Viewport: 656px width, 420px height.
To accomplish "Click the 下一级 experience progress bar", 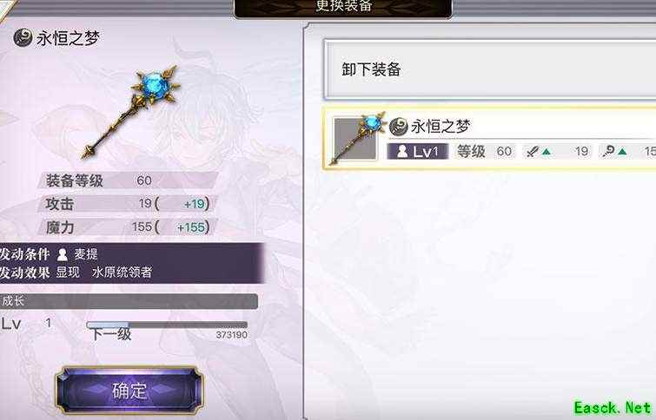I will pos(167,325).
